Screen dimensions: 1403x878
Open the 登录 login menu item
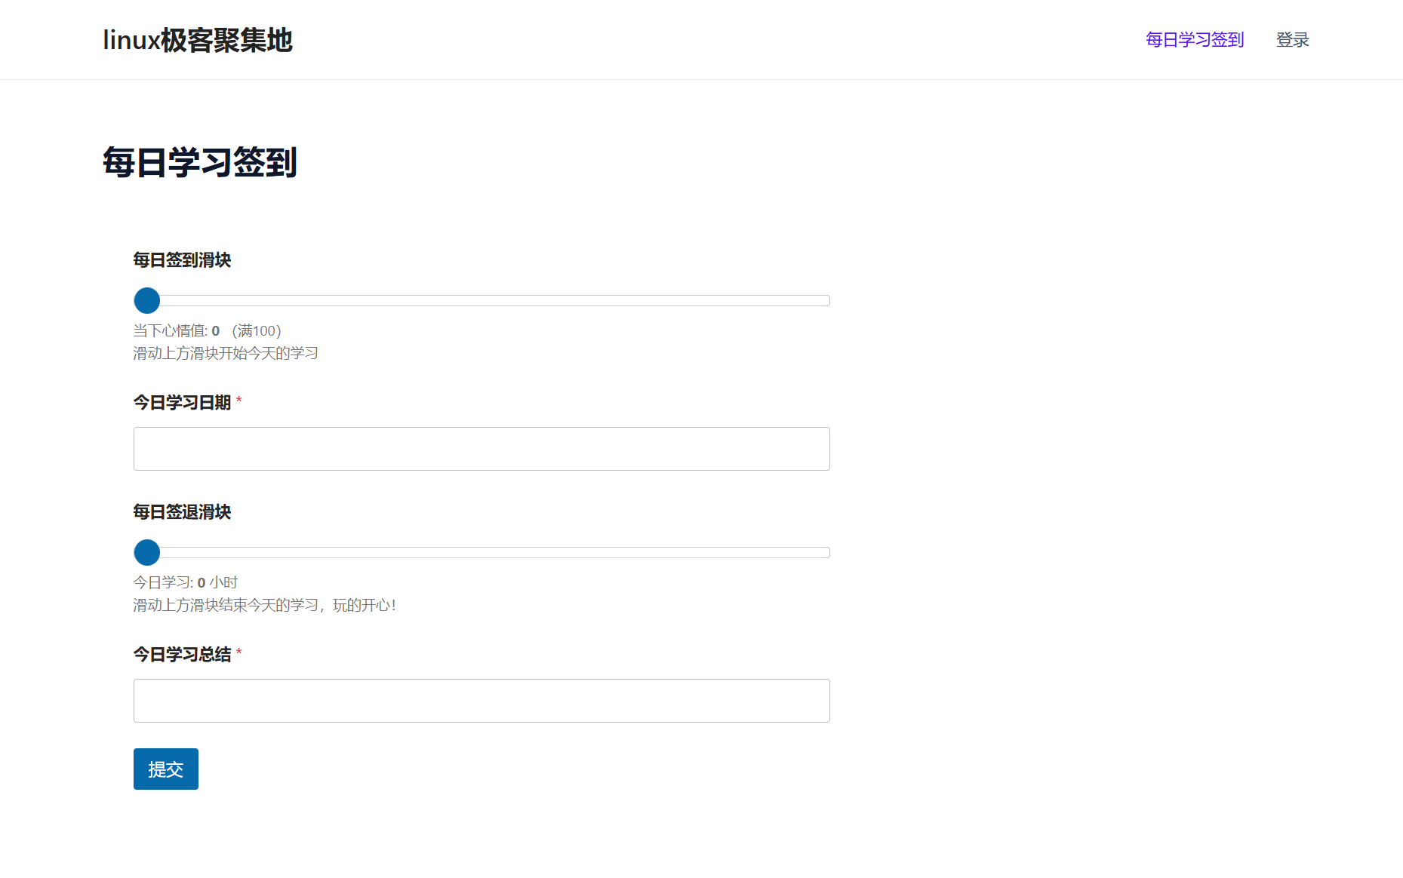pyautogui.click(x=1292, y=40)
